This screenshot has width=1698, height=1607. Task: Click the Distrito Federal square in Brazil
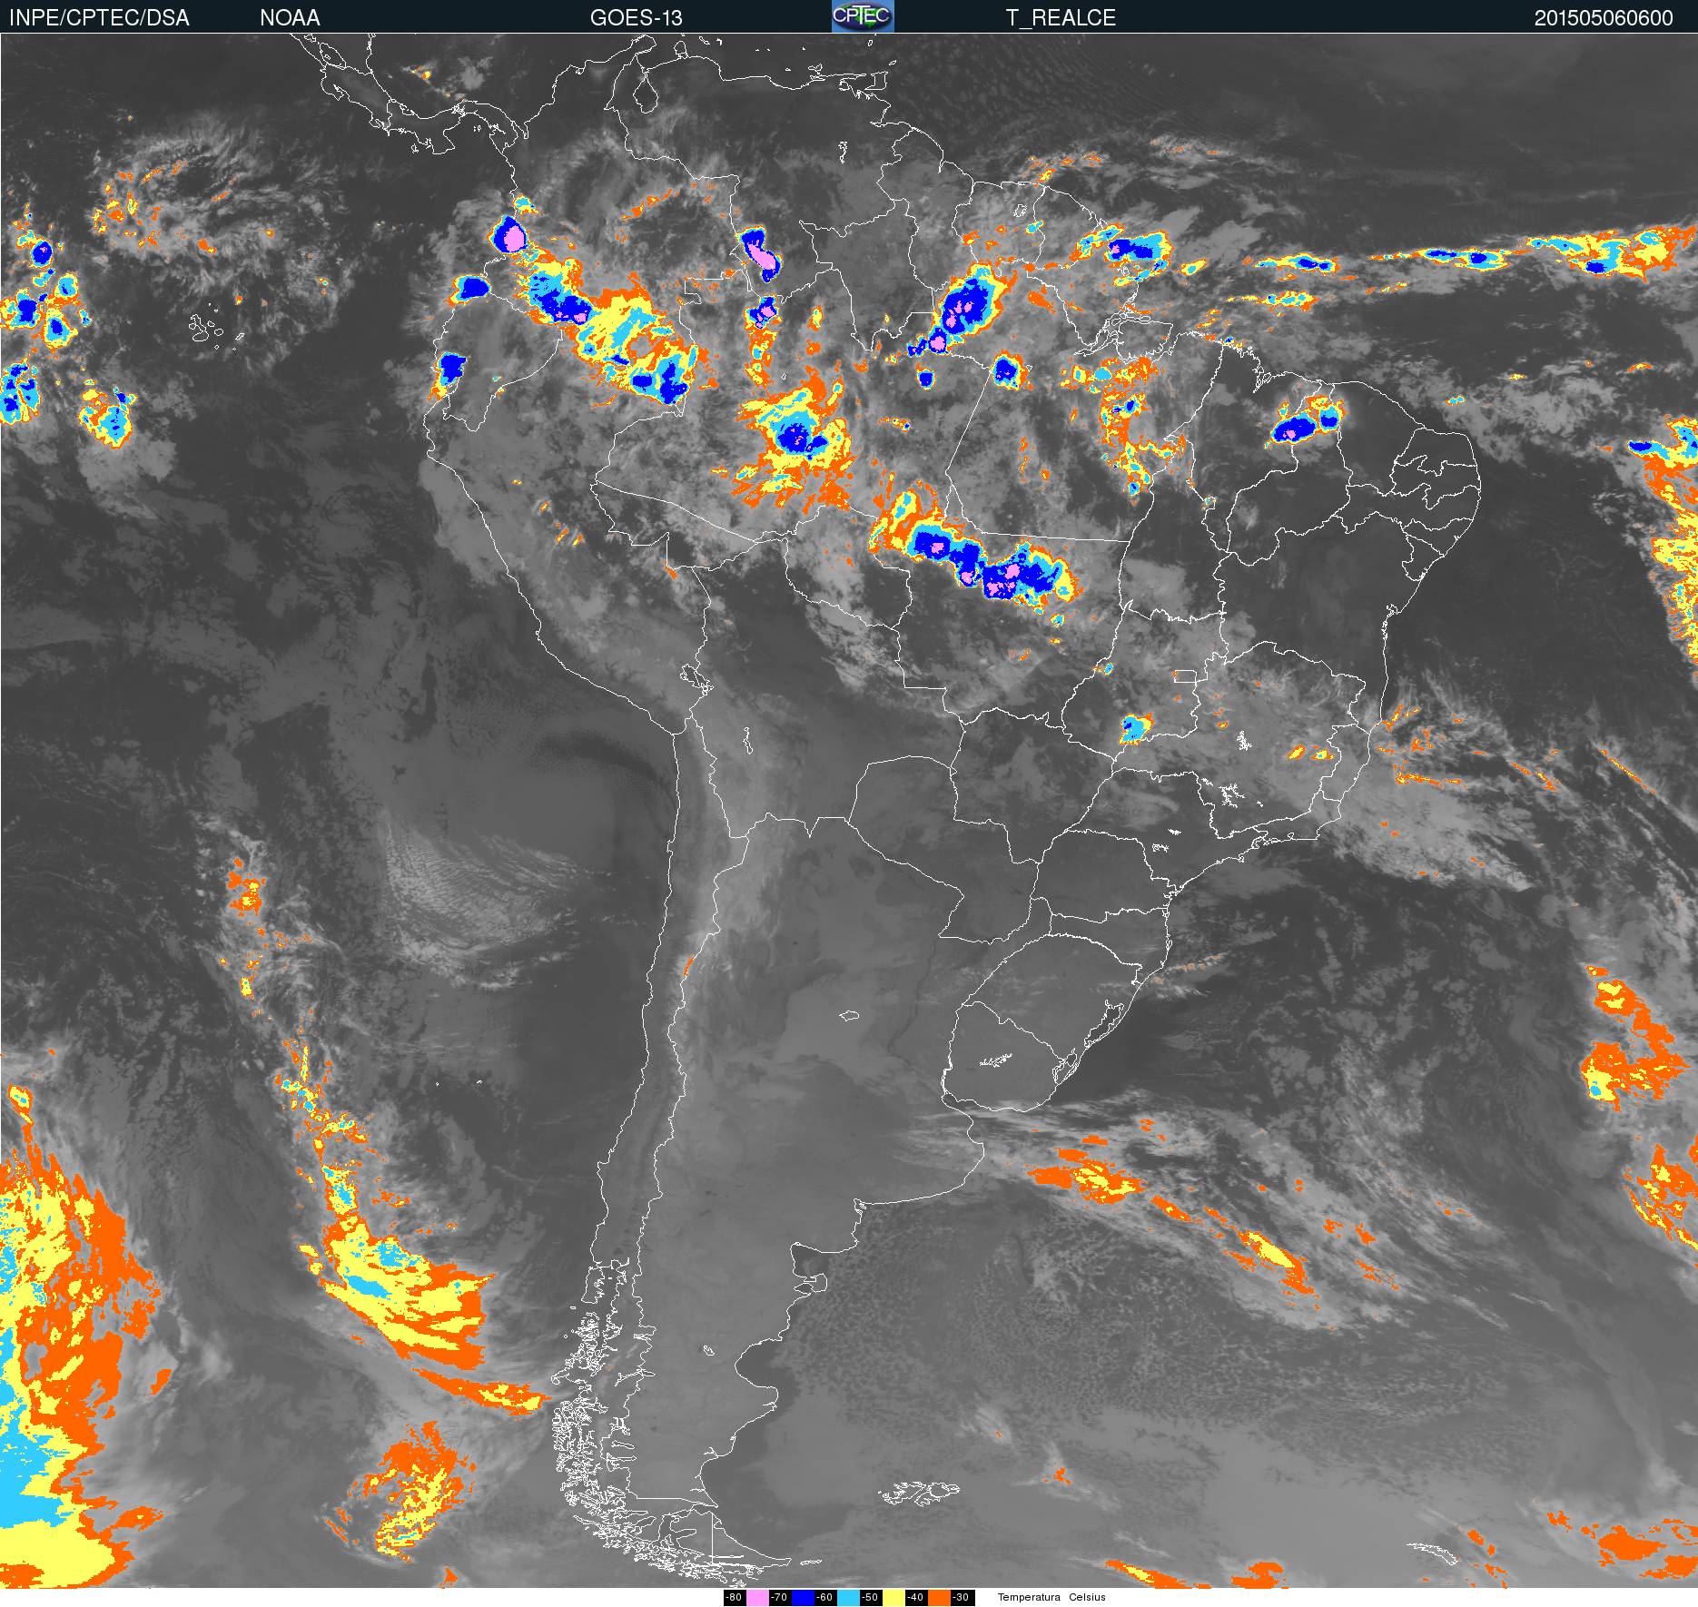coord(1184,676)
